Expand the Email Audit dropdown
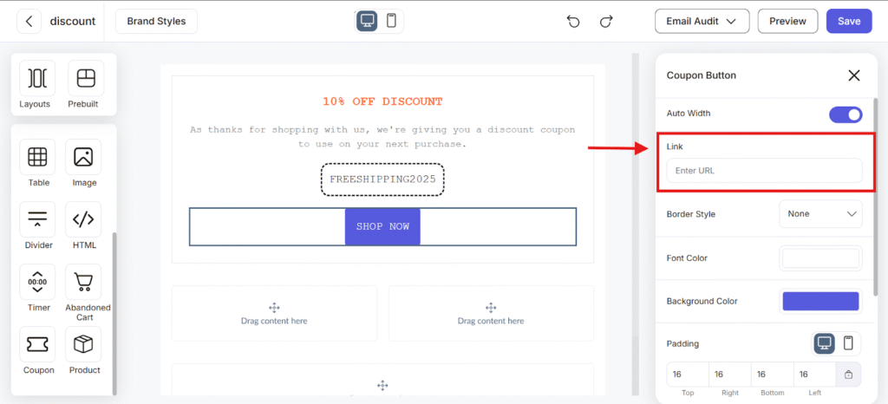 (702, 22)
